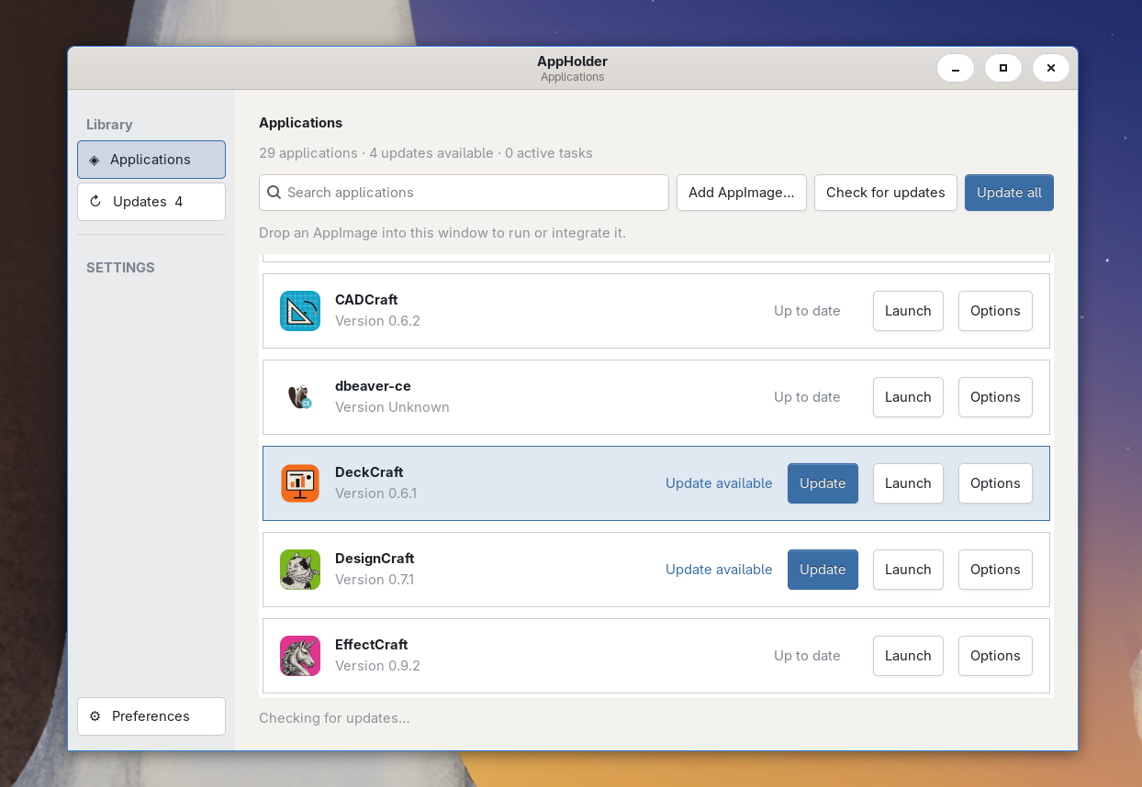Launch dbeaver-ce

click(908, 397)
